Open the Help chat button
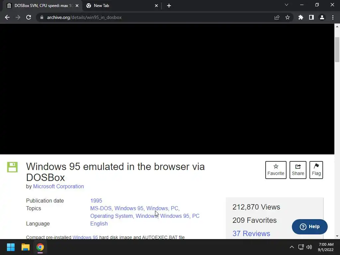Screen dimensions: 340x255 (310, 226)
